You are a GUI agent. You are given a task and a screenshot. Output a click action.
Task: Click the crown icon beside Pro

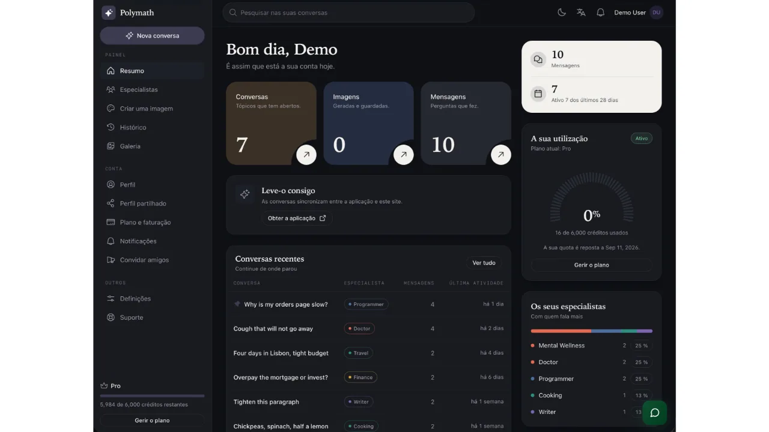[104, 386]
